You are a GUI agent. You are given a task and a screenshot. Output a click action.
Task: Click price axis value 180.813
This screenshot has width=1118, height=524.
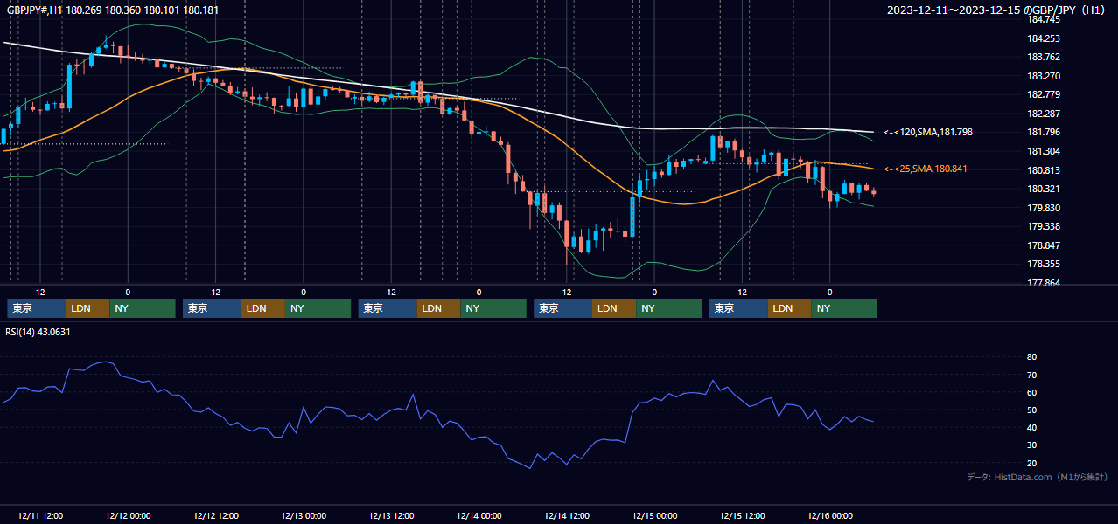[x=1044, y=170]
